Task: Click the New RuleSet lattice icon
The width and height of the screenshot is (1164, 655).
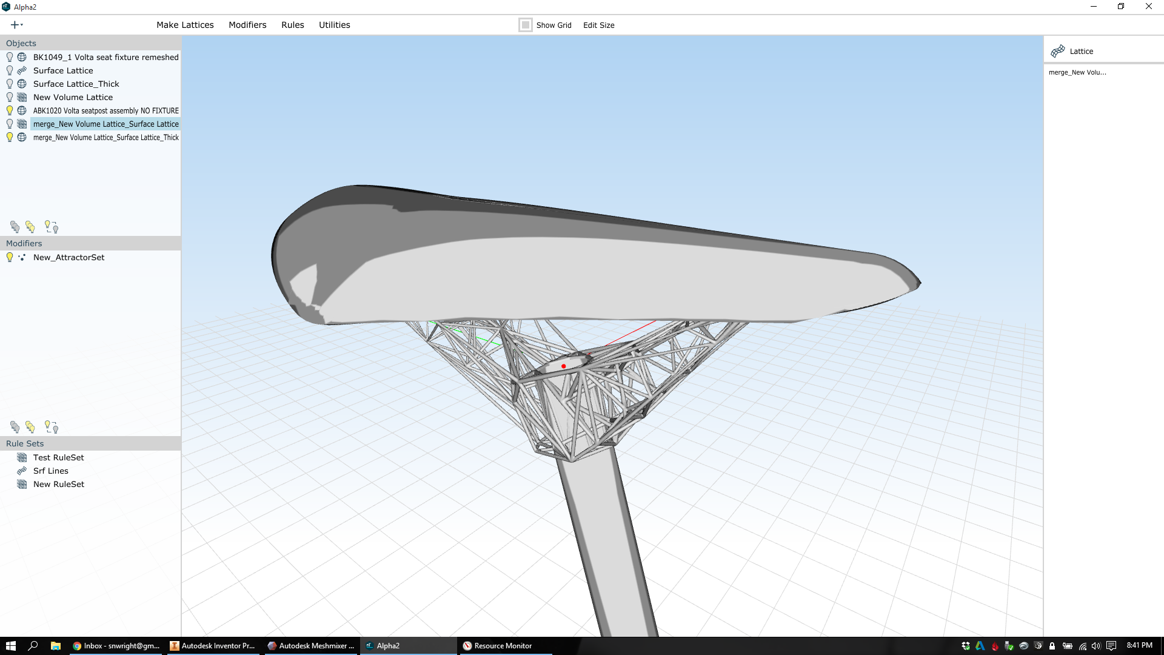Action: pos(22,484)
